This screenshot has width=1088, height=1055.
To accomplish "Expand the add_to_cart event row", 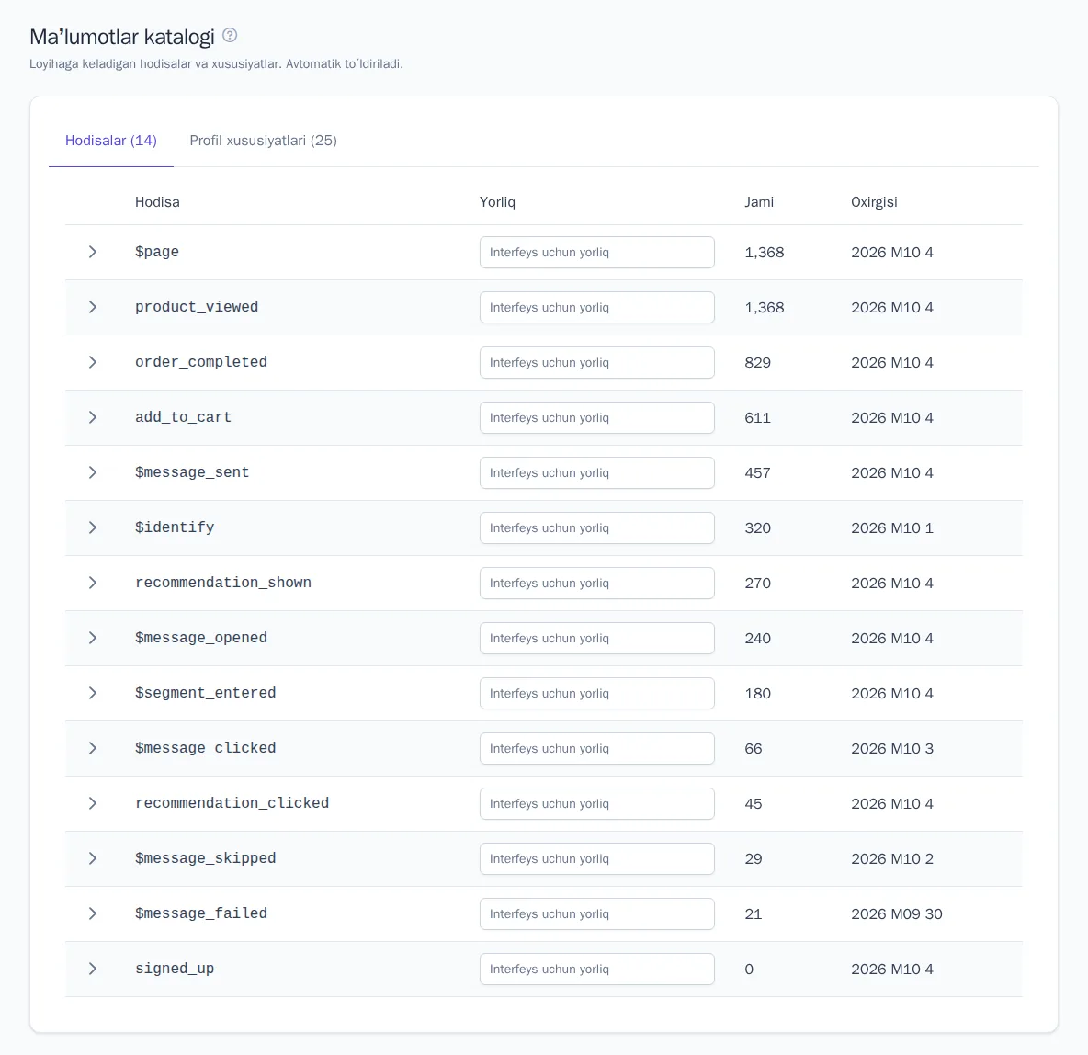I will 92,417.
